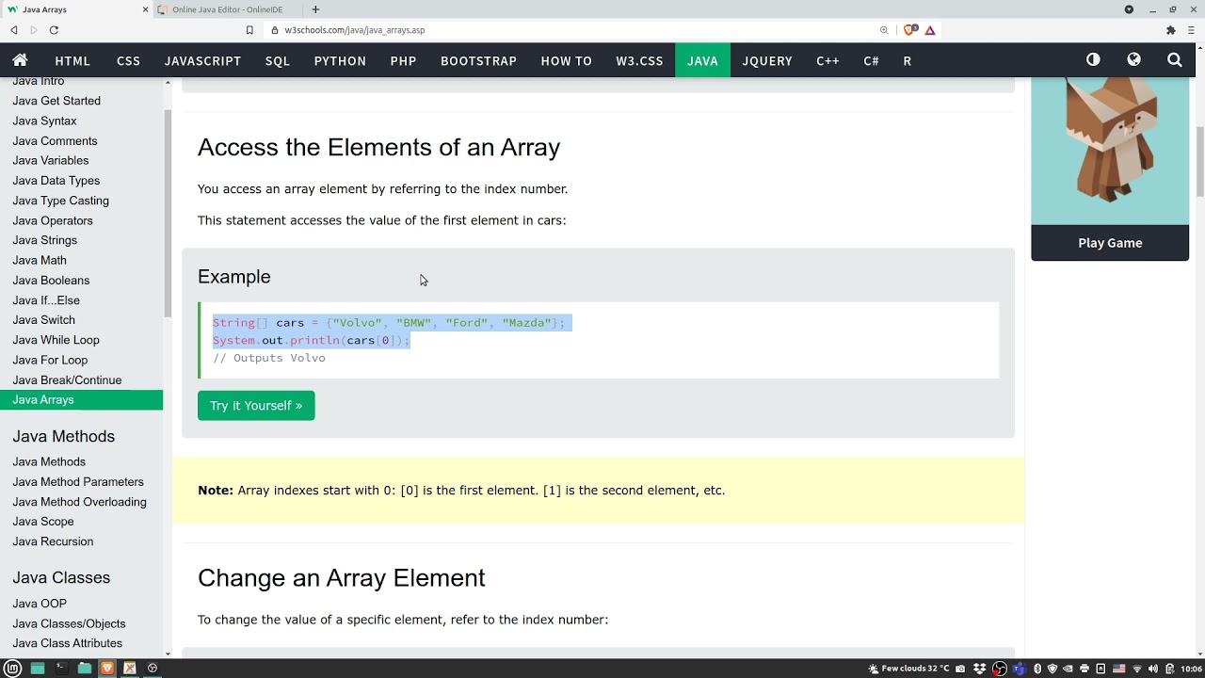Open PYTHON in the top nav

click(x=340, y=60)
